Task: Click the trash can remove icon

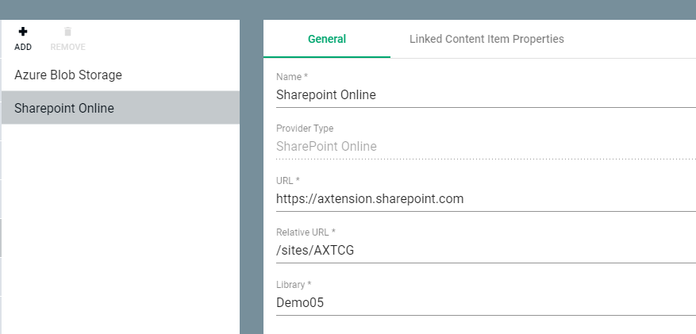Action: [x=67, y=32]
